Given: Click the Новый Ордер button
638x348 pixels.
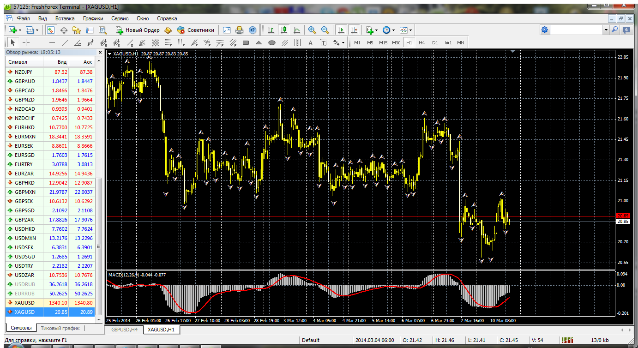Looking at the screenshot, I should (138, 30).
